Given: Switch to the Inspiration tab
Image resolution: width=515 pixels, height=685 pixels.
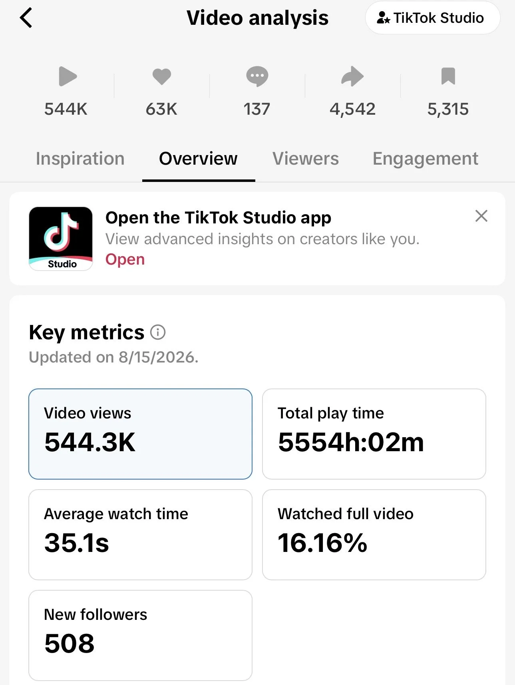Looking at the screenshot, I should point(80,159).
